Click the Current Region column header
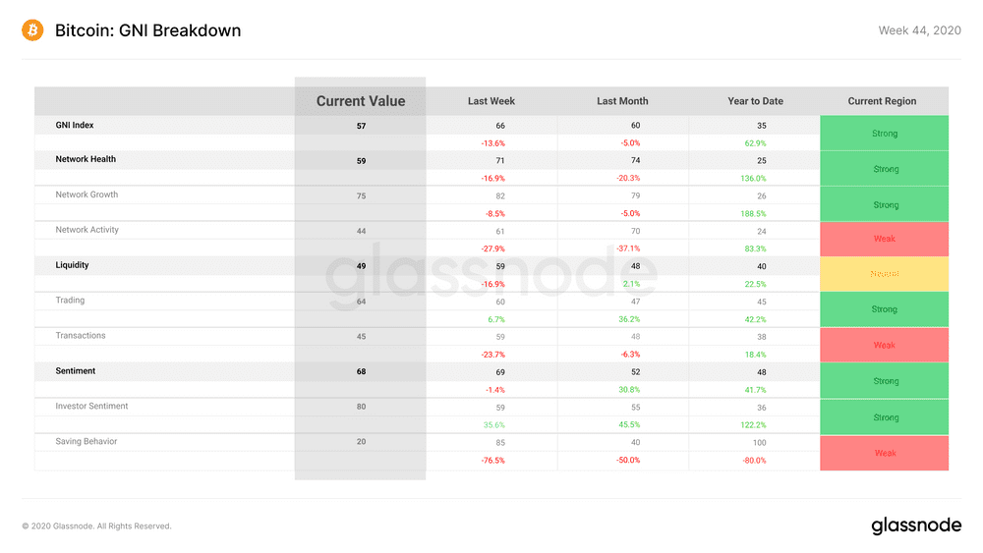The width and height of the screenshot is (983, 553). tap(882, 101)
